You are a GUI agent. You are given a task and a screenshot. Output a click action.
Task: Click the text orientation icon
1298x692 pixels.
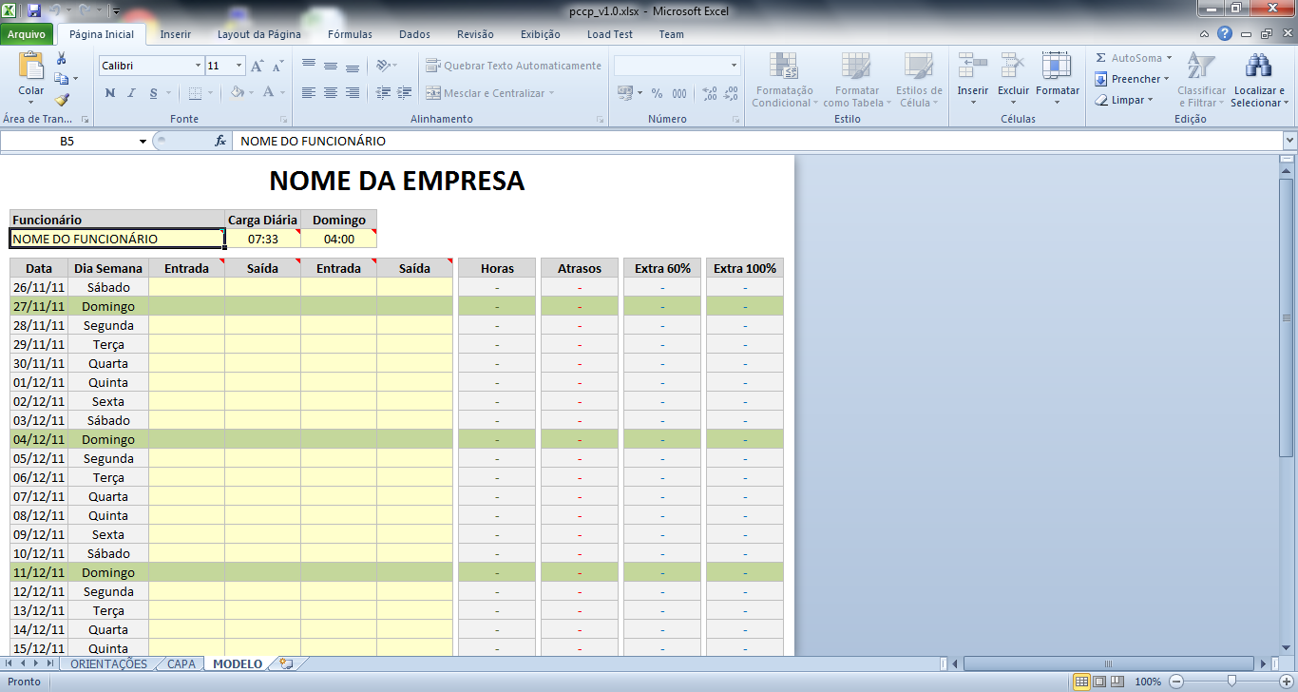tap(384, 66)
